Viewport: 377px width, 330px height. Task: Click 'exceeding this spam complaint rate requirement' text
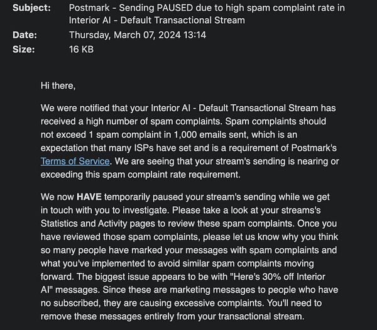coord(140,175)
